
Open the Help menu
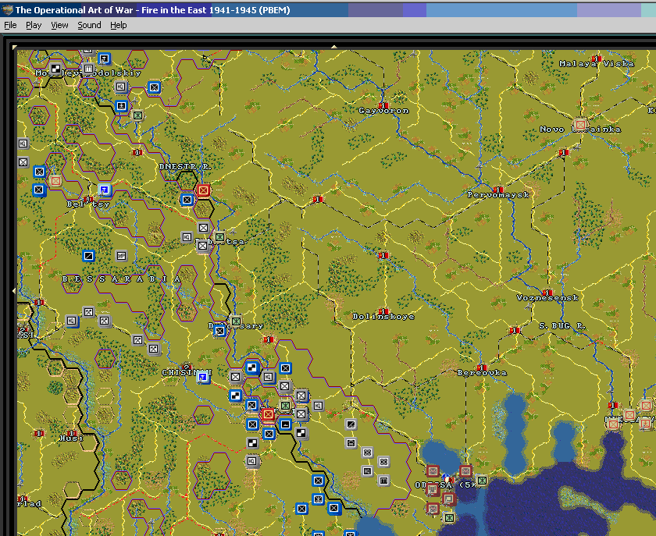tap(119, 25)
